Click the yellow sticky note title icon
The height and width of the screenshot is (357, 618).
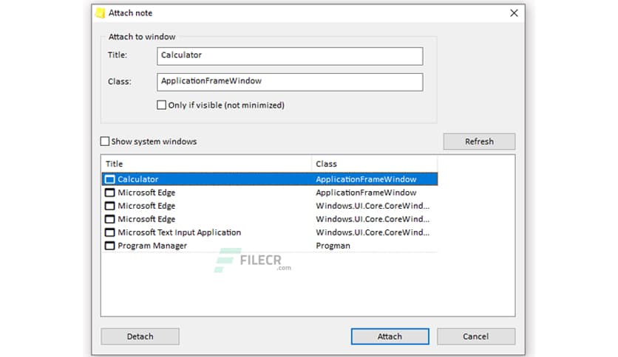pyautogui.click(x=100, y=13)
